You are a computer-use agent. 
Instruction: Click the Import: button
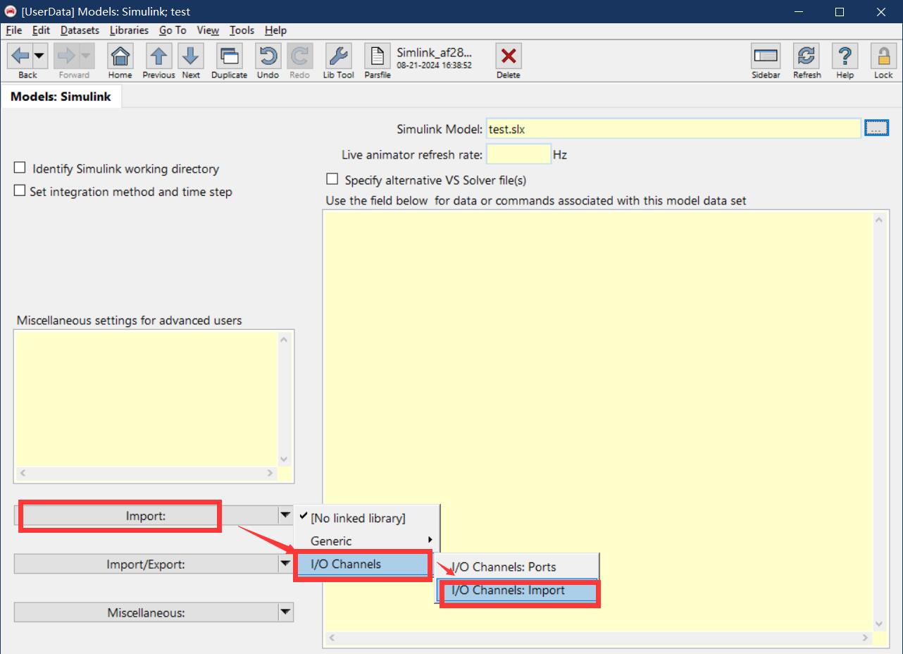pos(146,516)
